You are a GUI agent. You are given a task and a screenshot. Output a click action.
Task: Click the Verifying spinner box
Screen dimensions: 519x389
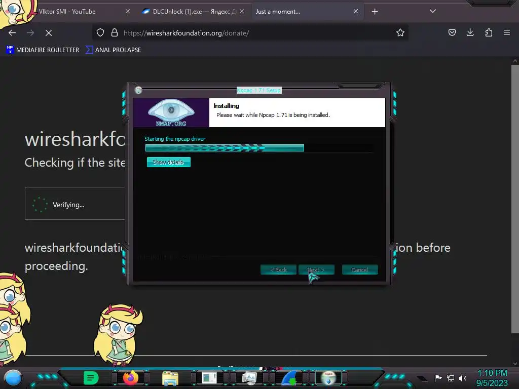(76, 204)
